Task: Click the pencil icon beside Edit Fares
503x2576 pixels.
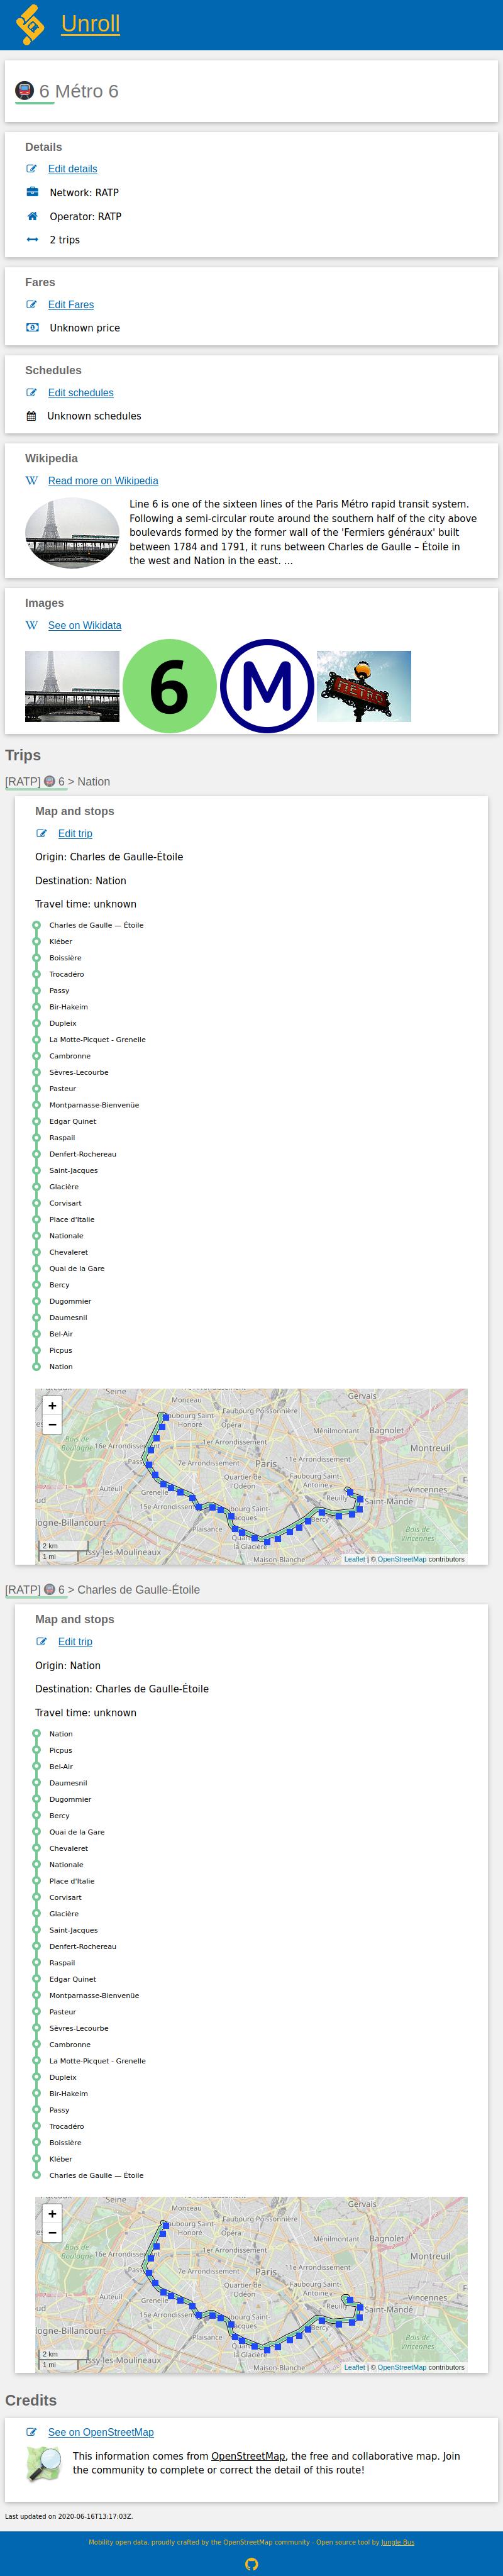Action: 32,305
